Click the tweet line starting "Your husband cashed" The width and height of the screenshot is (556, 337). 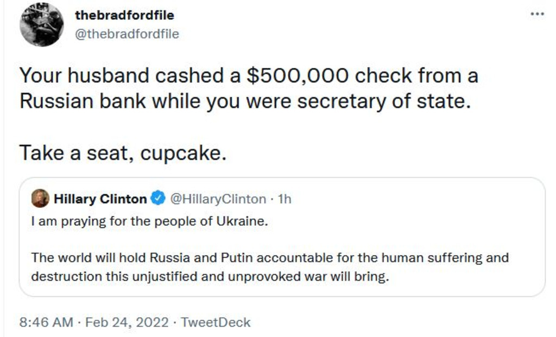249,75
